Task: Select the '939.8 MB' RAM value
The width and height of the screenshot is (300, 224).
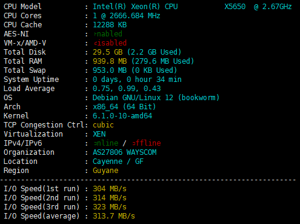Action: pyautogui.click(x=110, y=61)
